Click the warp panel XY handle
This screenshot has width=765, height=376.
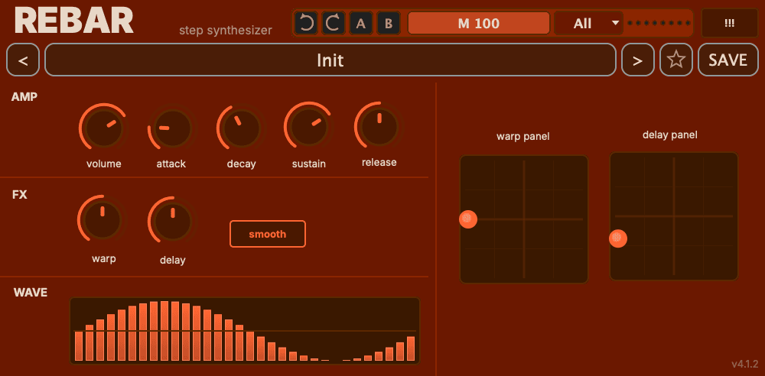pyautogui.click(x=468, y=219)
